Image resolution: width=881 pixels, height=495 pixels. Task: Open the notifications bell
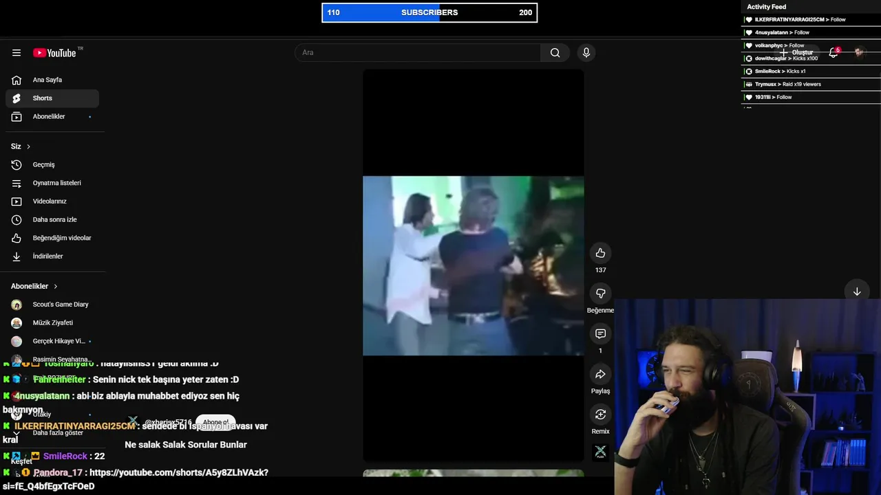(x=834, y=52)
